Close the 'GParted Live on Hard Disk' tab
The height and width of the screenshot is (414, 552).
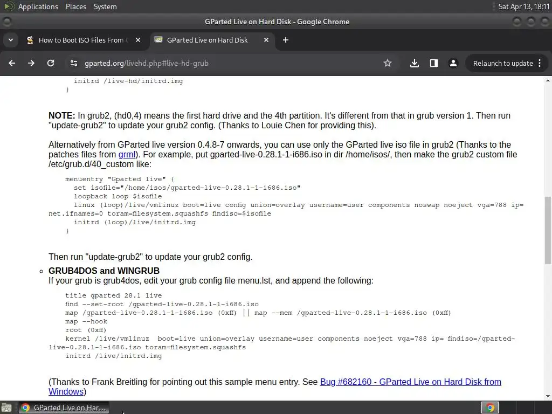click(266, 40)
